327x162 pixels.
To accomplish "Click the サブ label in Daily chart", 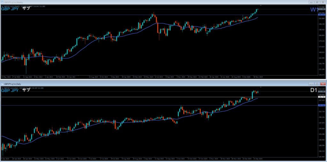I will tap(26, 90).
